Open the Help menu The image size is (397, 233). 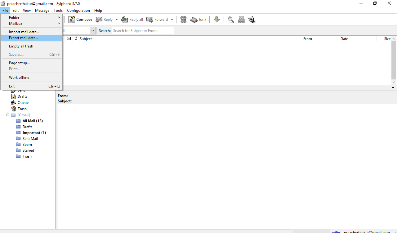coord(98,11)
